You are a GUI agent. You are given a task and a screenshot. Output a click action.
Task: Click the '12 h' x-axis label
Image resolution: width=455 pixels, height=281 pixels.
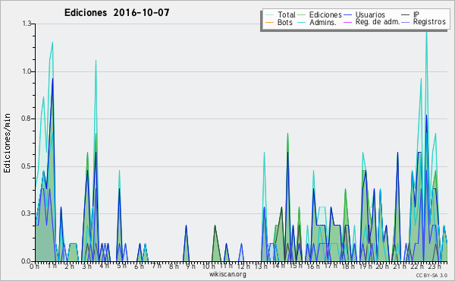243,267
